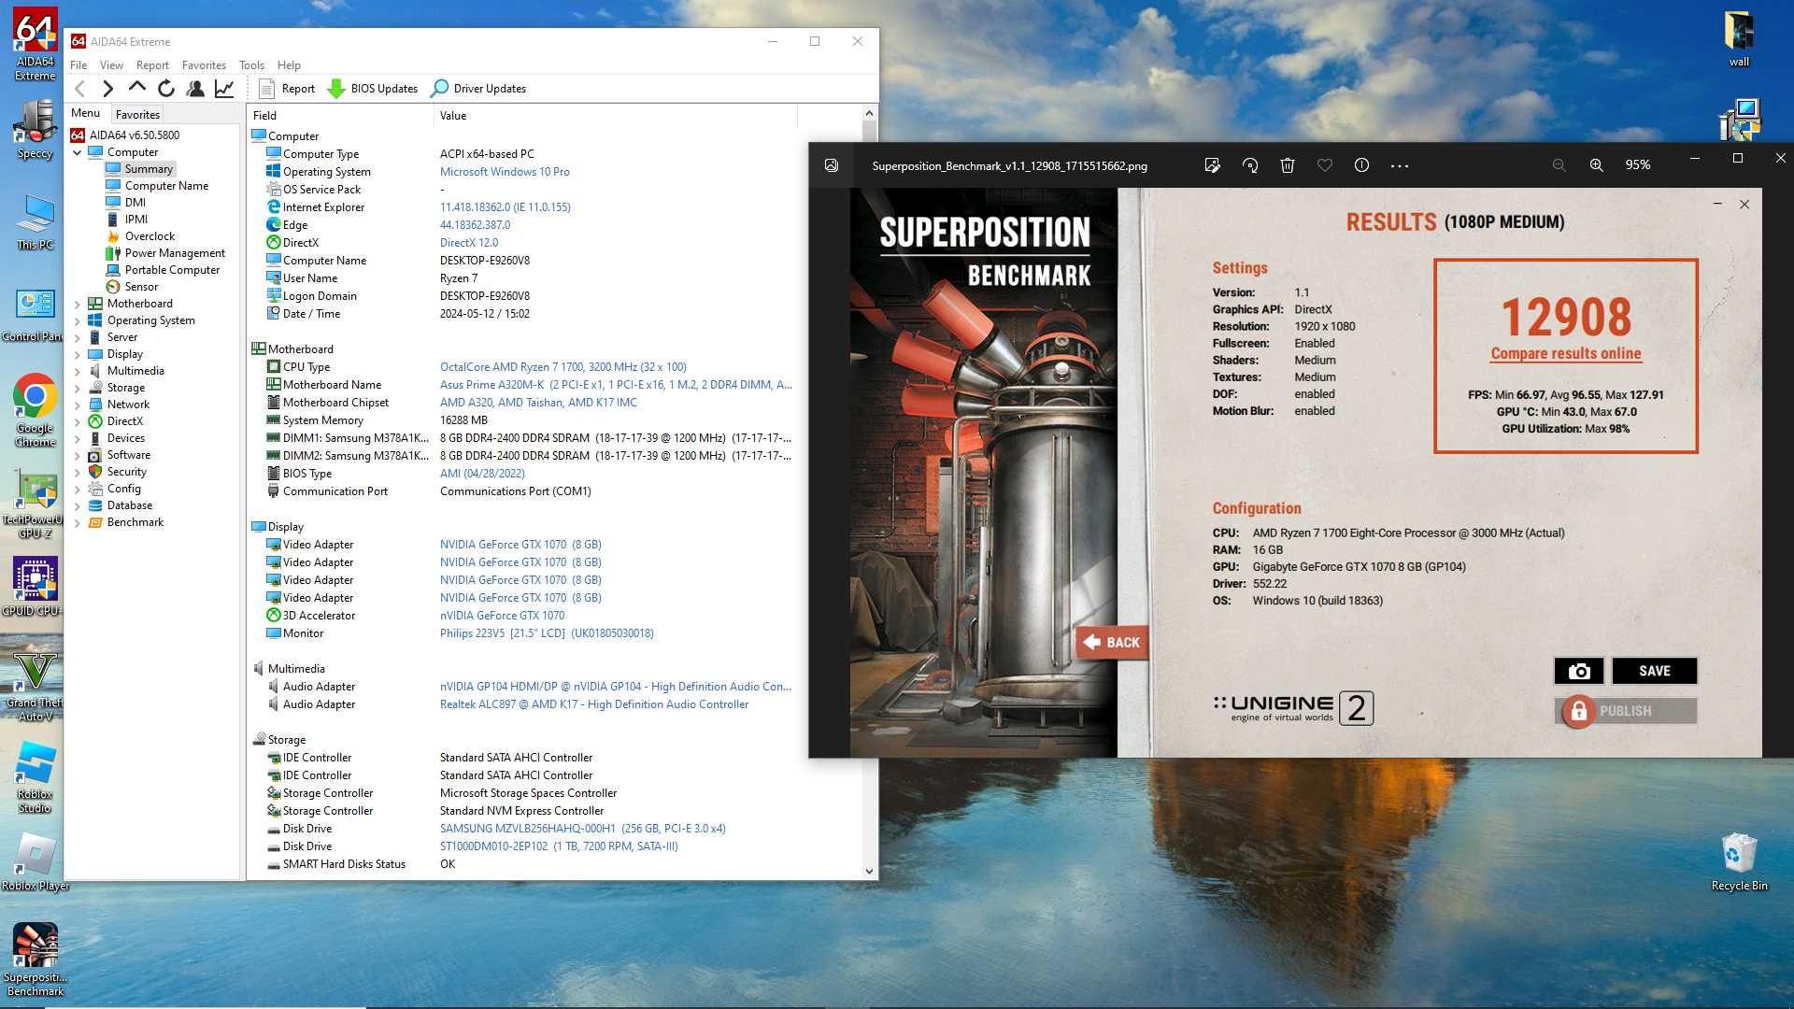Image resolution: width=1794 pixels, height=1009 pixels.
Task: Click the edit image icon in Photos viewer
Action: 1212,165
